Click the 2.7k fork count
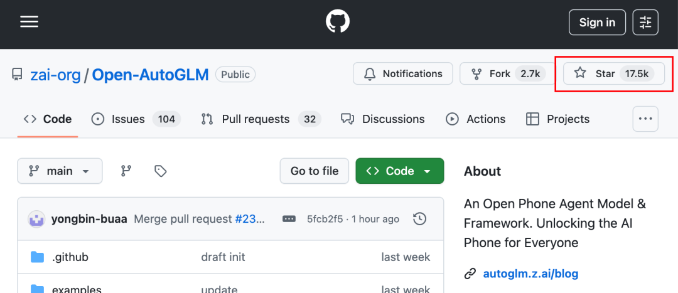 tap(530, 73)
